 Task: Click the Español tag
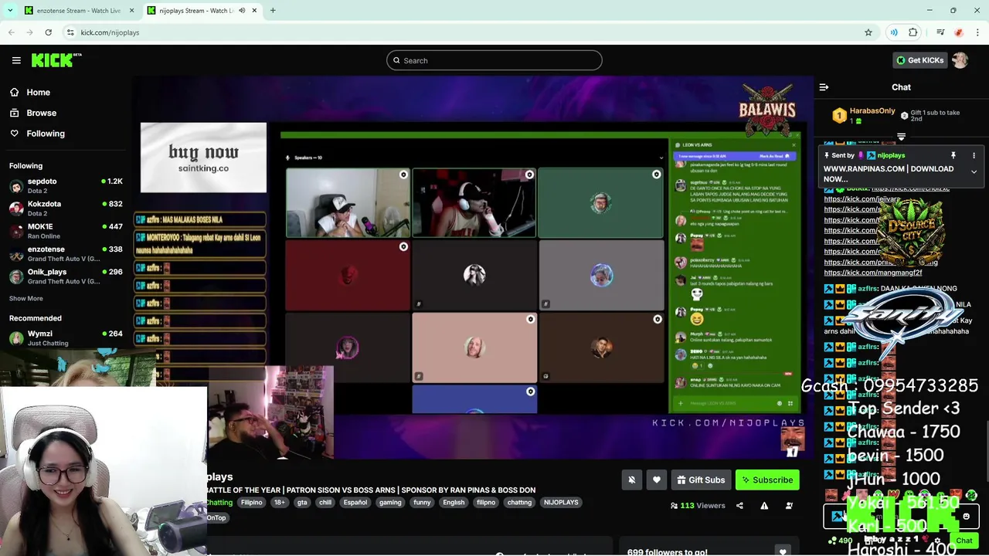(355, 502)
